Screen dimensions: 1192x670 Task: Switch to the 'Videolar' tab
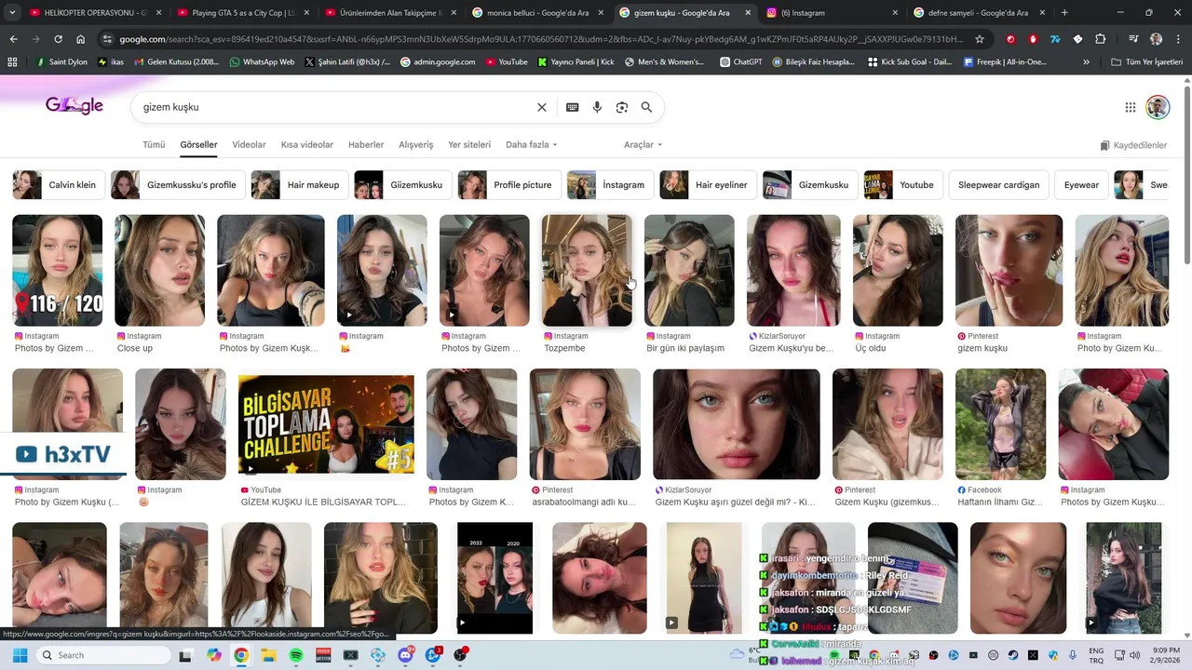pyautogui.click(x=249, y=145)
